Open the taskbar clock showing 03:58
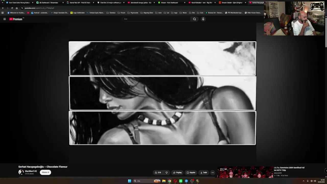Viewport: 327px width, 184px height. 321,181
